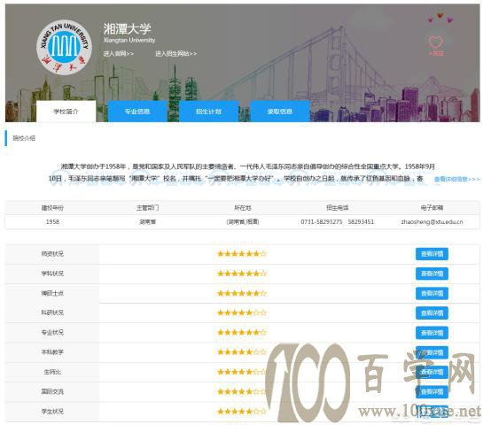
Task: Click the phone number 0731-58293275
Action: tap(322, 222)
